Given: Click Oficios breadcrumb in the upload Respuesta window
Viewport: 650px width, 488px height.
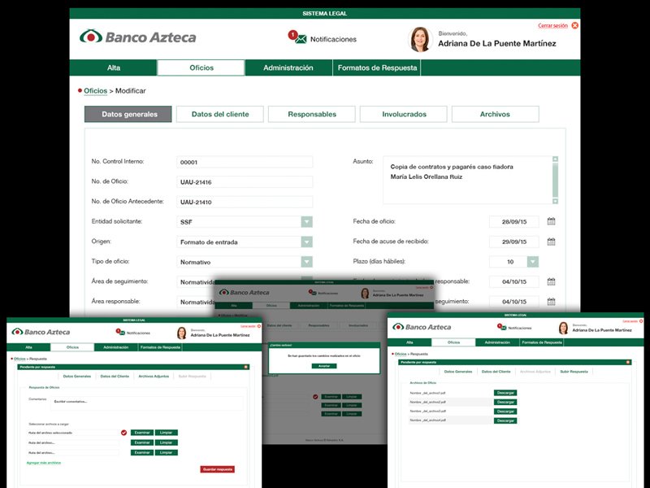Looking at the screenshot, I should [19, 359].
